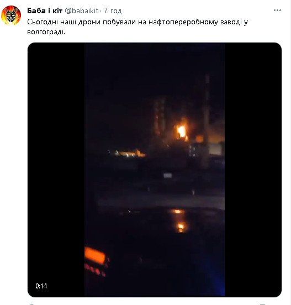Open the Баба і кіт display name link
Screen dimensions: 291x305
[x=45, y=10]
